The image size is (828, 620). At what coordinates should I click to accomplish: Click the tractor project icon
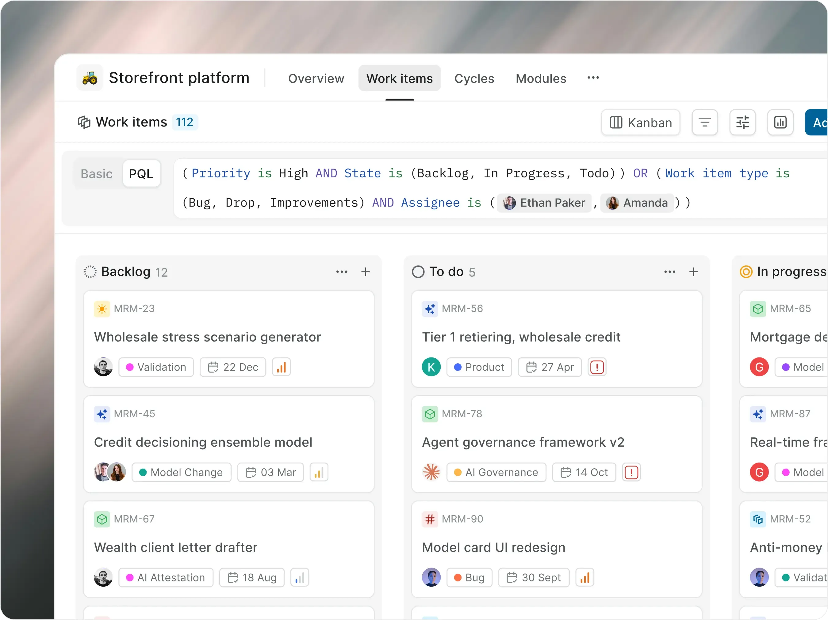pos(90,78)
